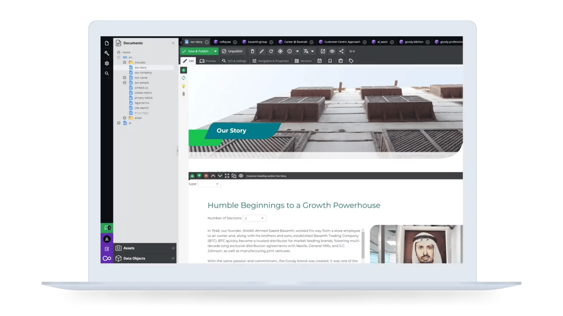Open the dropdown arrow next to translation icon
The width and height of the screenshot is (563, 316).
pyautogui.click(x=313, y=51)
